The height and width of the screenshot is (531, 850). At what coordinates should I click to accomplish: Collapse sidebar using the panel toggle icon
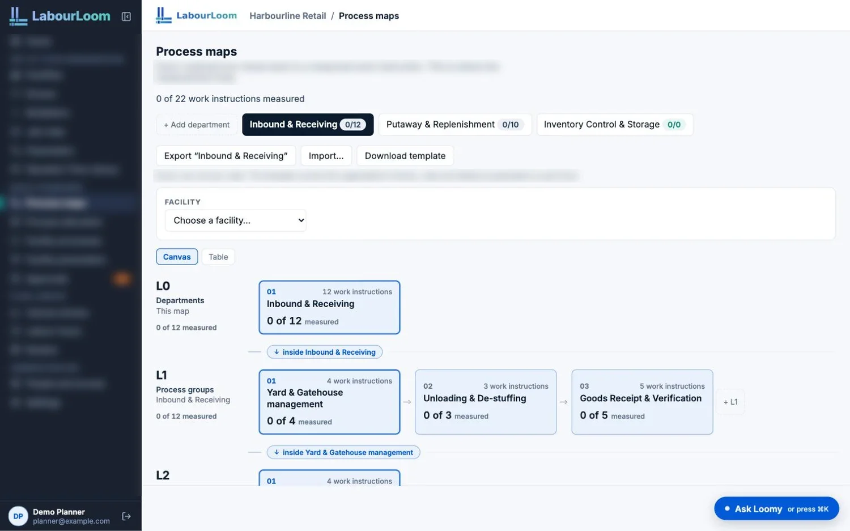pyautogui.click(x=126, y=16)
